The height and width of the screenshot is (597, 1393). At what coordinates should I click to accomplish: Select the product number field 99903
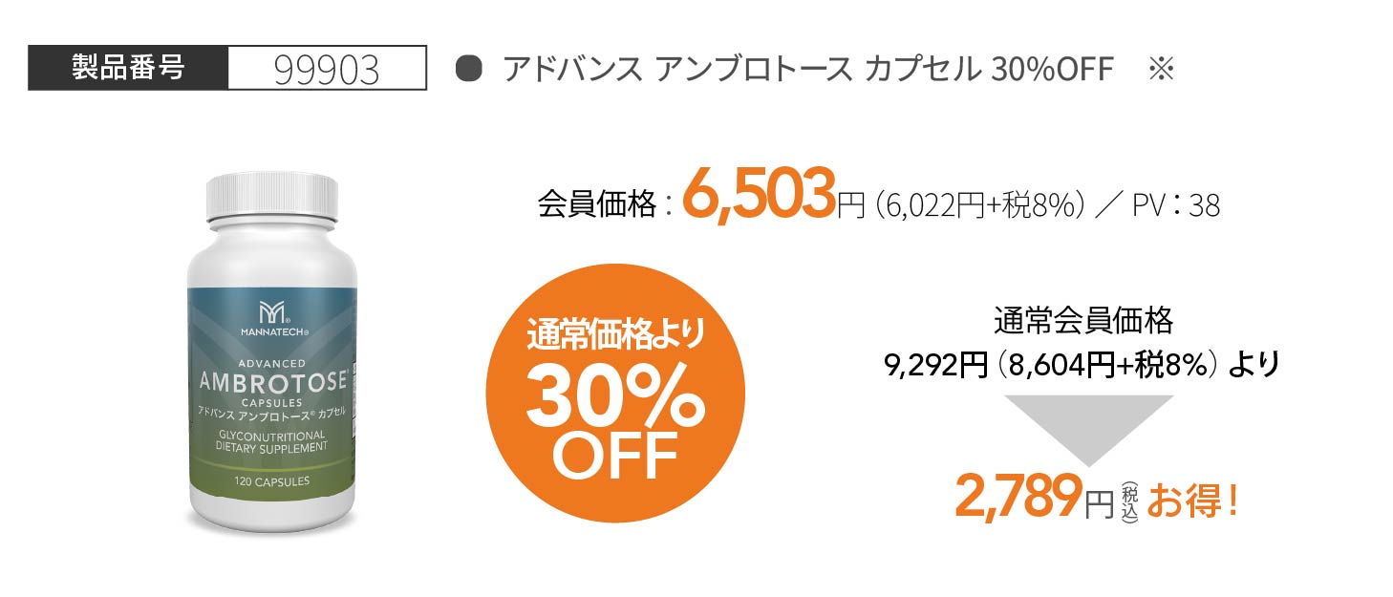[327, 69]
